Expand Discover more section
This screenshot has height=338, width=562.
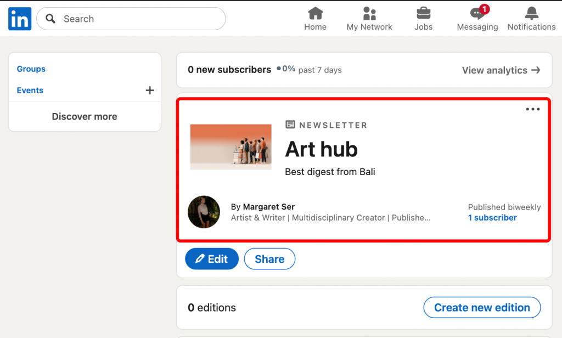85,116
